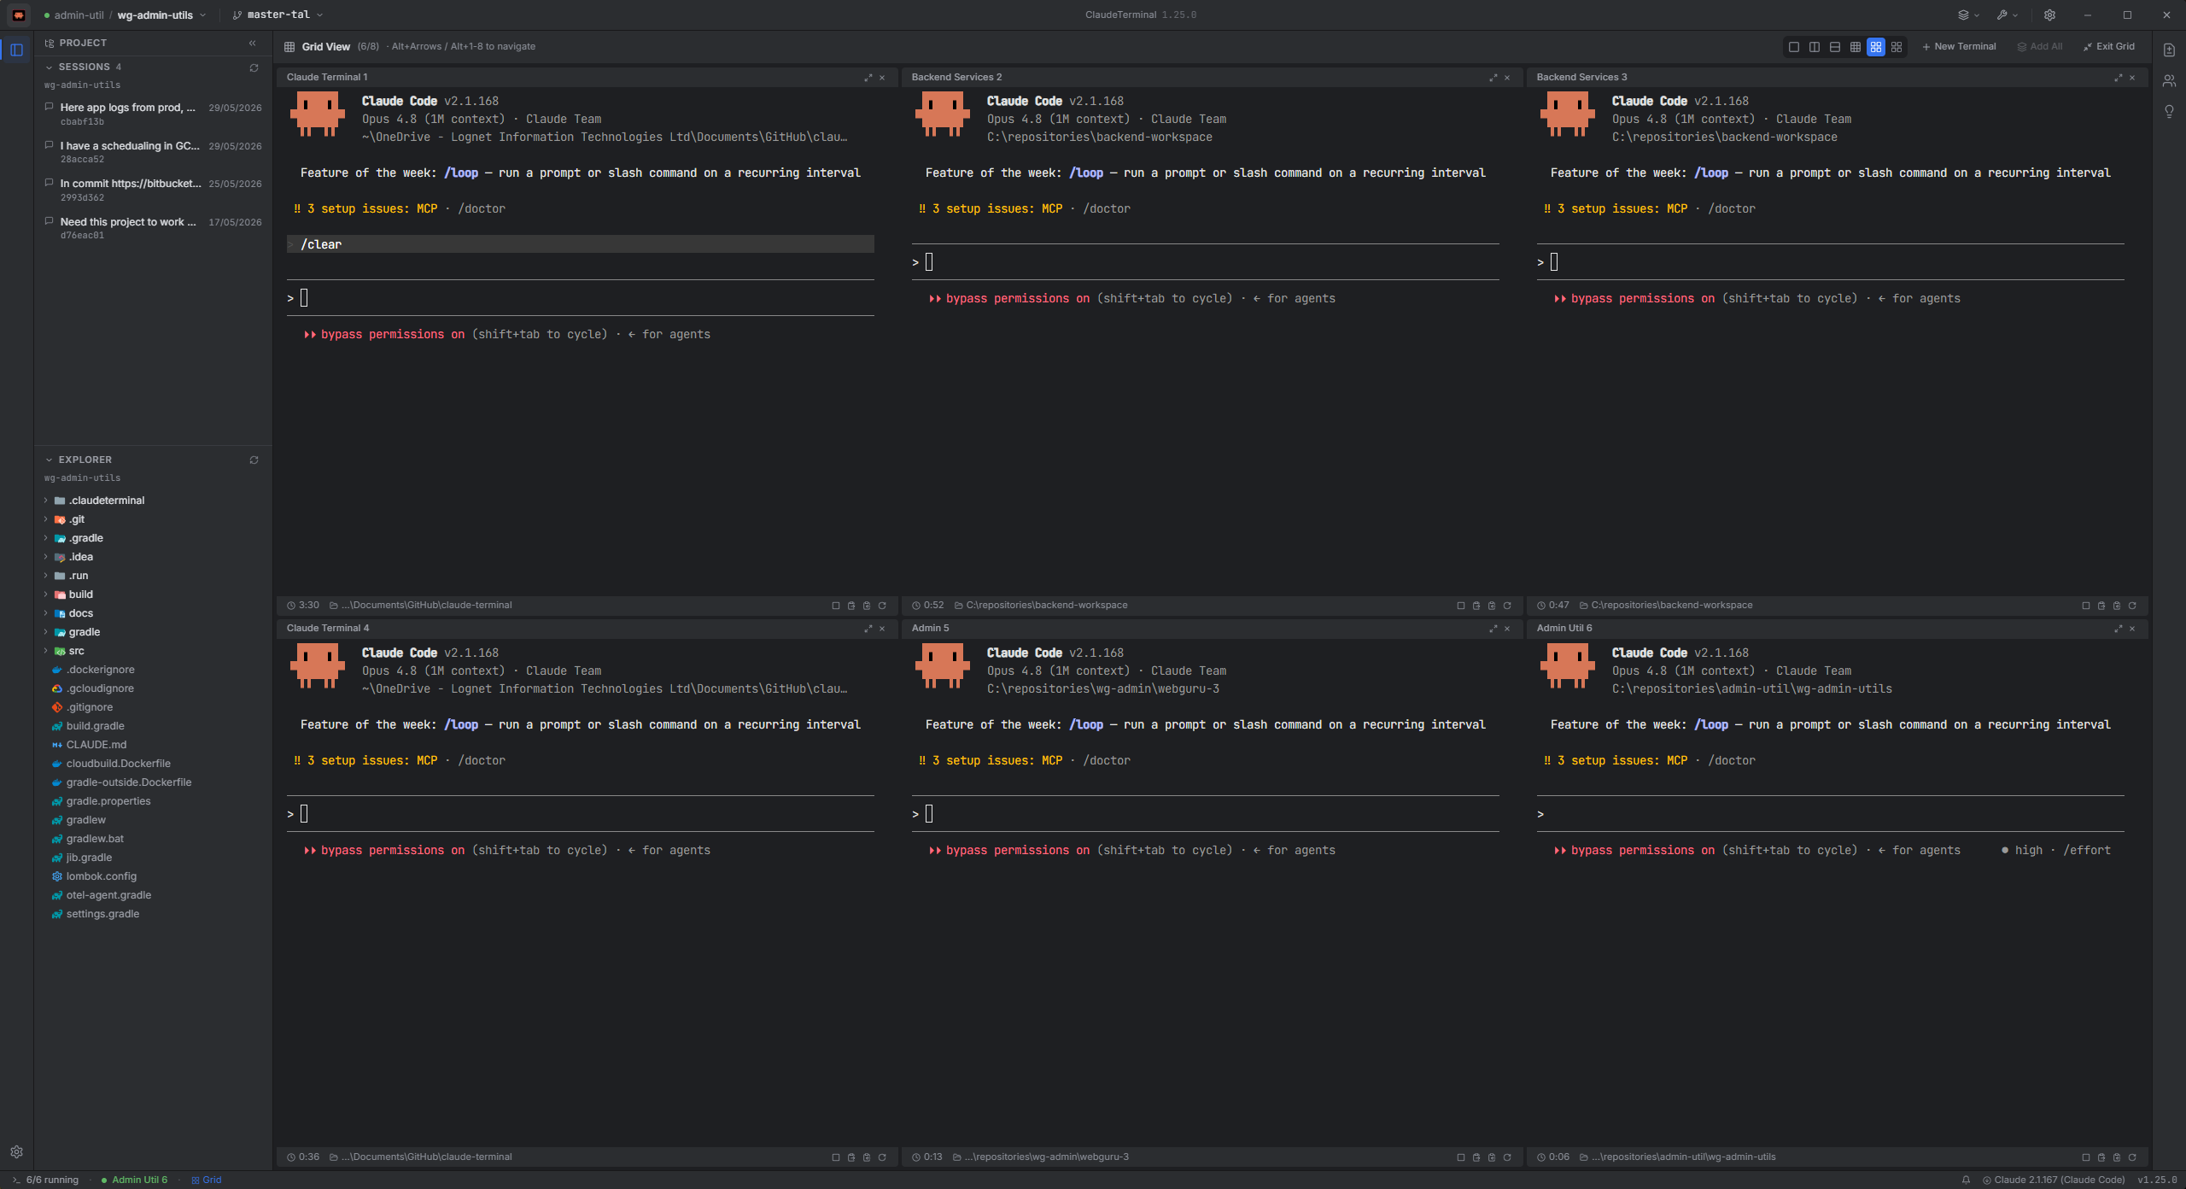This screenshot has height=1189, width=2186.
Task: Open session 'Need this project to work'
Action: (x=153, y=228)
